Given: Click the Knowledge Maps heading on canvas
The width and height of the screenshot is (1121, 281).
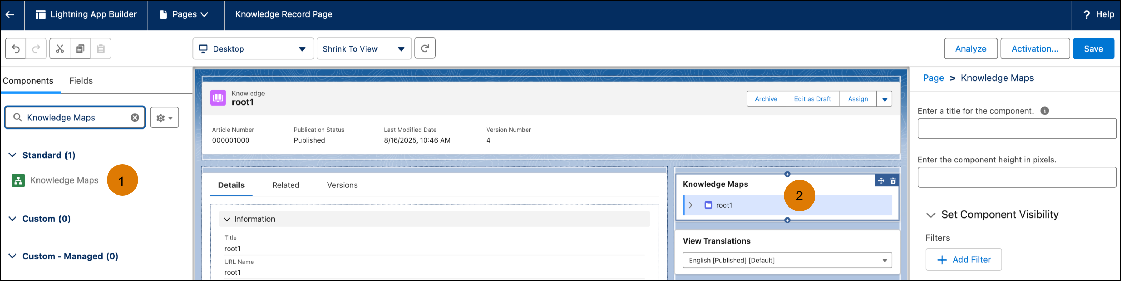Looking at the screenshot, I should (715, 184).
